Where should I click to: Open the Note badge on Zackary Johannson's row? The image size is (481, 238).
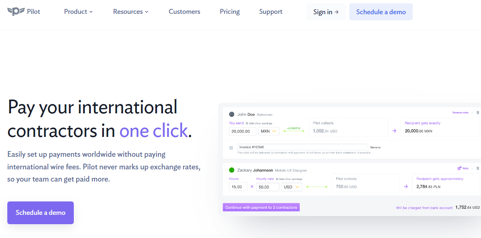(463, 168)
